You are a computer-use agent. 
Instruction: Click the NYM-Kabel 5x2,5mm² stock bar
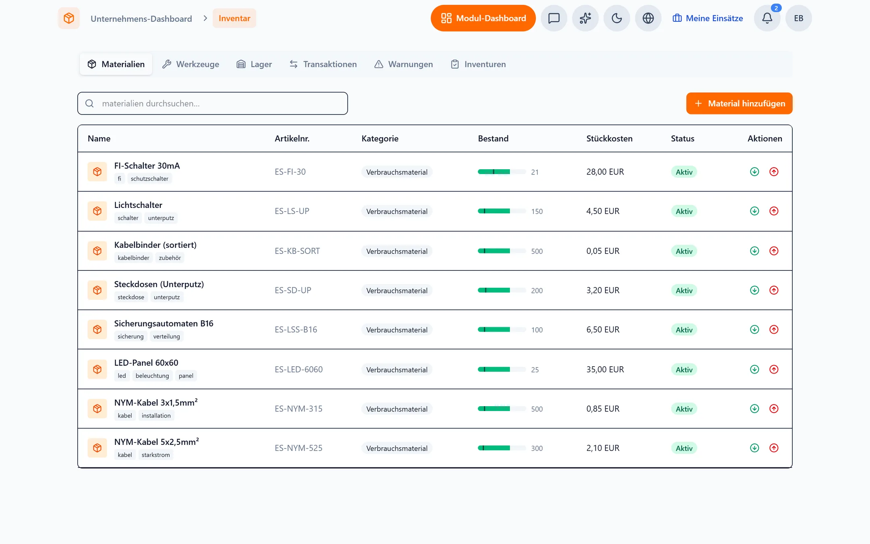coord(501,448)
